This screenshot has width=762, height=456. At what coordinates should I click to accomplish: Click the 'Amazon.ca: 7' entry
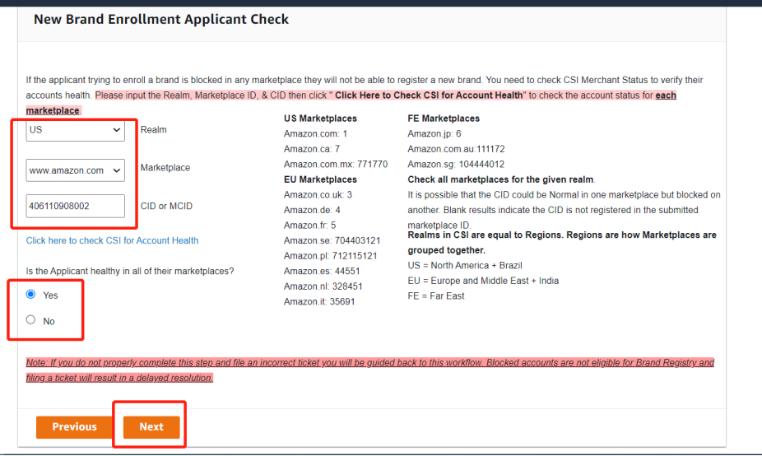[312, 149]
